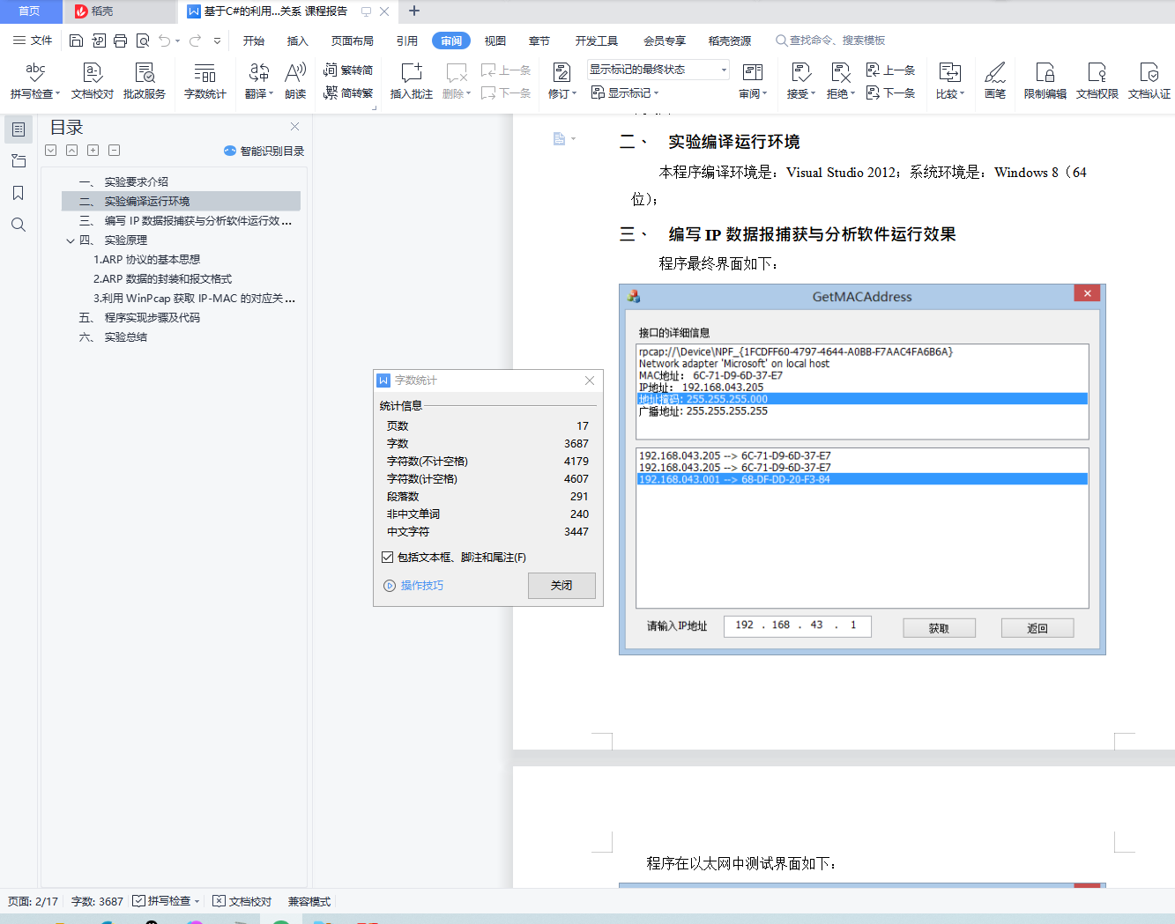Click 字数: 3687 in the status bar
The image size is (1175, 924).
(97, 901)
